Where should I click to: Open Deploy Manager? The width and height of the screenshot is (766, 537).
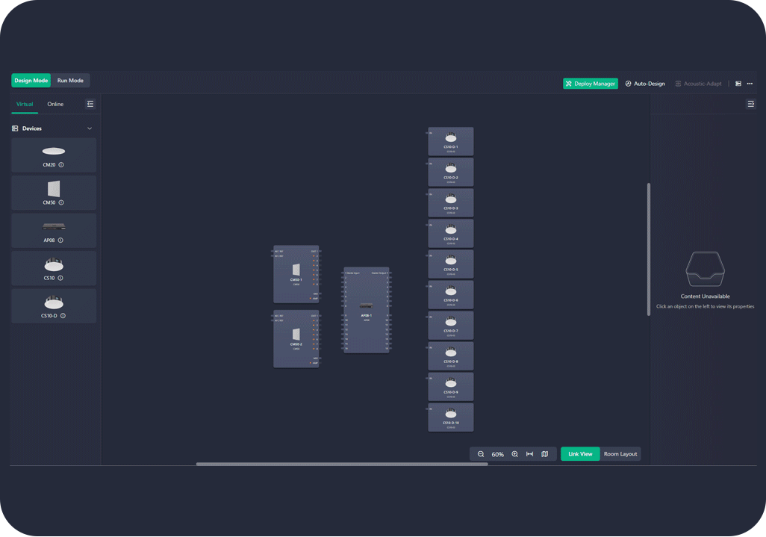click(x=590, y=84)
